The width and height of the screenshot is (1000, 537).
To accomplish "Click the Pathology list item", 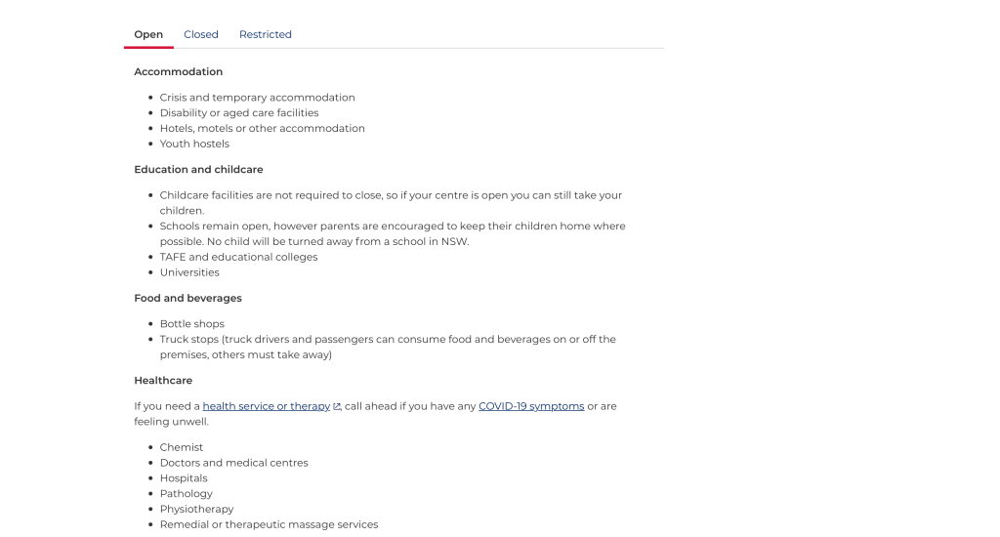I will point(187,494).
